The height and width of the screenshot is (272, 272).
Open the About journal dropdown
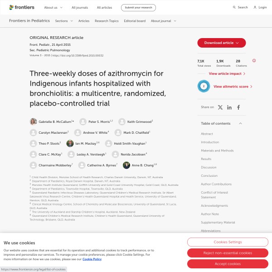pyautogui.click(x=164, y=21)
